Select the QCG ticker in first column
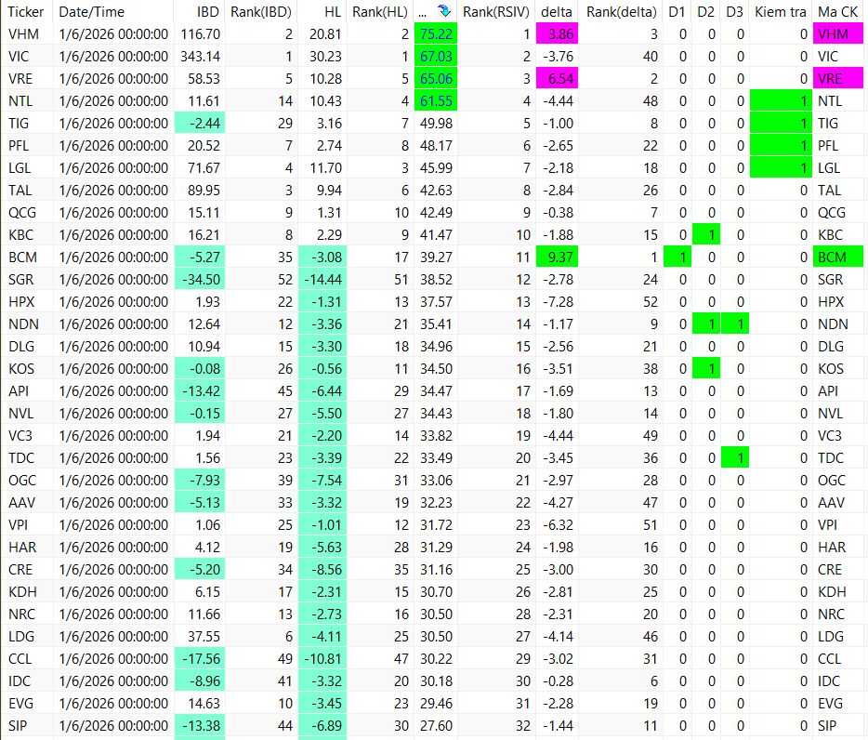This screenshot has width=868, height=740. [x=22, y=213]
